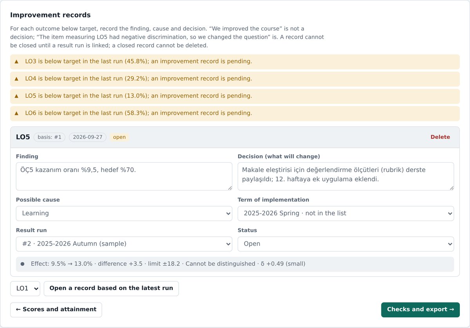
Task: Click the 'Term of implementation' field label
Action: (x=273, y=200)
